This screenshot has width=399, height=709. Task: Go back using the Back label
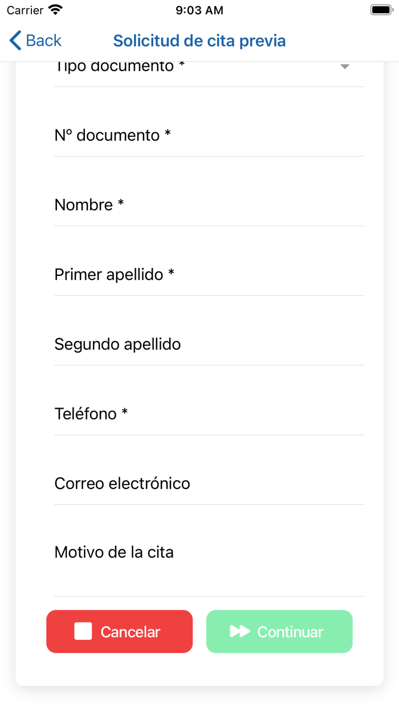pyautogui.click(x=43, y=40)
